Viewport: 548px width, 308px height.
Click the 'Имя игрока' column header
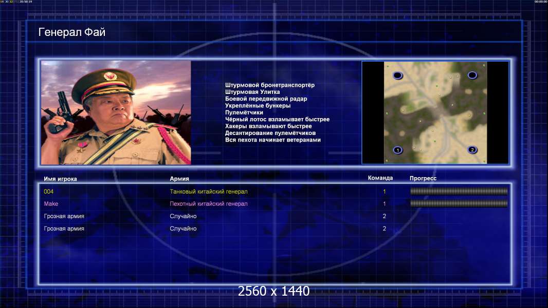[x=60, y=179]
